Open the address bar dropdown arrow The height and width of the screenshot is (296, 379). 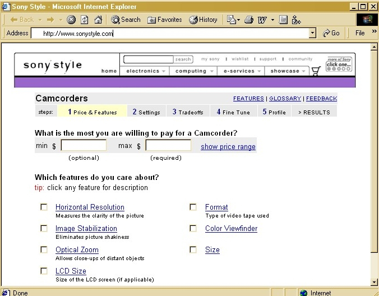click(x=312, y=33)
